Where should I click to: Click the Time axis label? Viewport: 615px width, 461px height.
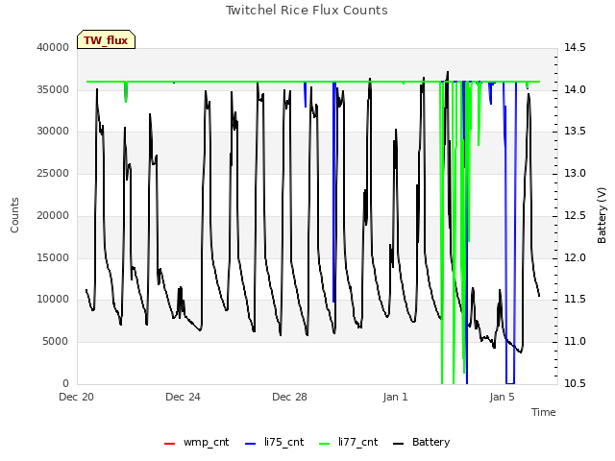coord(544,412)
